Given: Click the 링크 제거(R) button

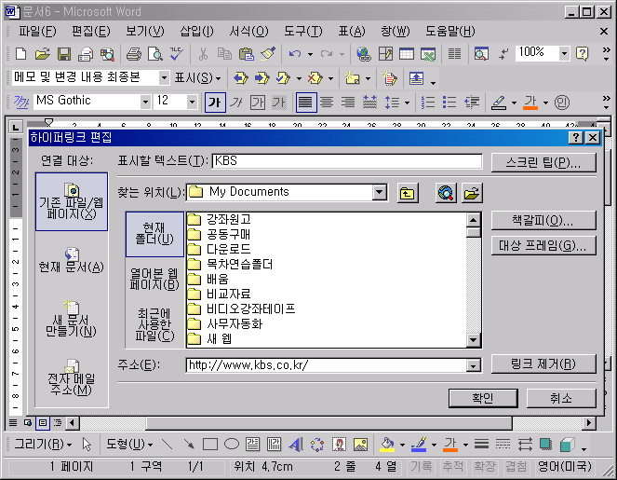Looking at the screenshot, I should pyautogui.click(x=543, y=363).
